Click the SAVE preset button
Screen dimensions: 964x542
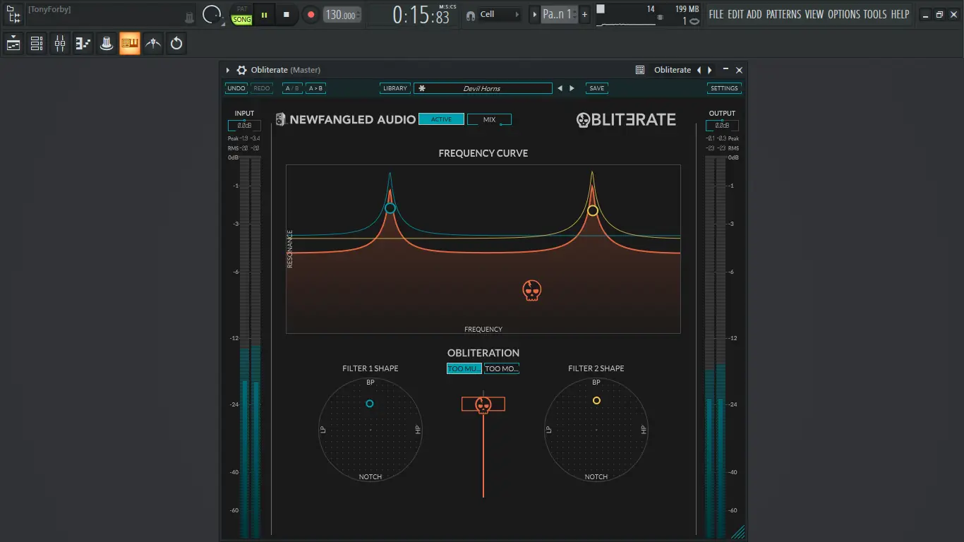597,88
